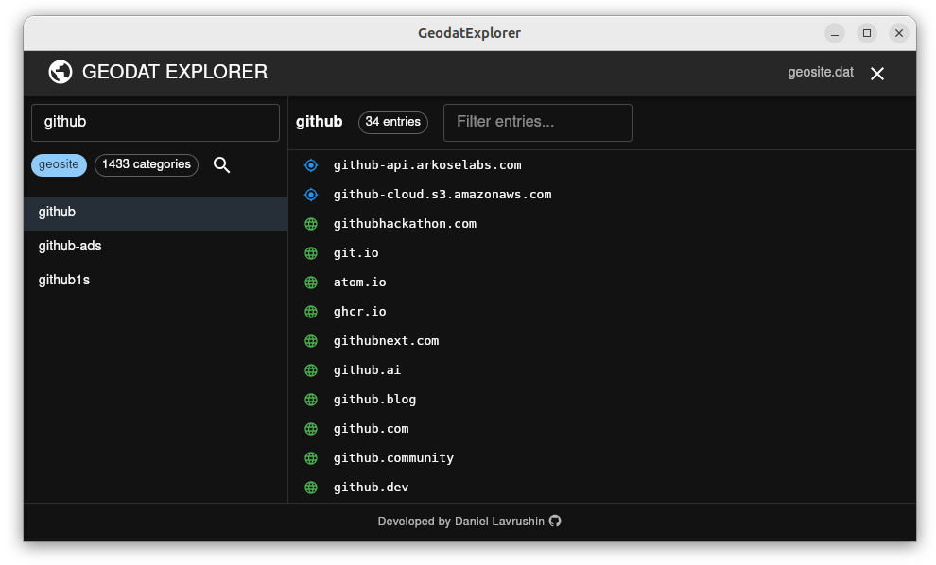Select the github category in the sidebar
This screenshot has width=936, height=565.
[x=155, y=213]
